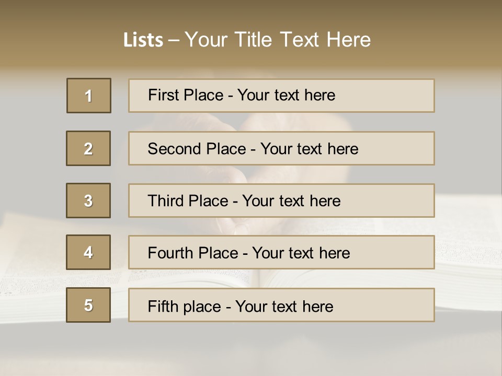This screenshot has width=502, height=376.
Task: Select the number 2 square
Action: 88,148
